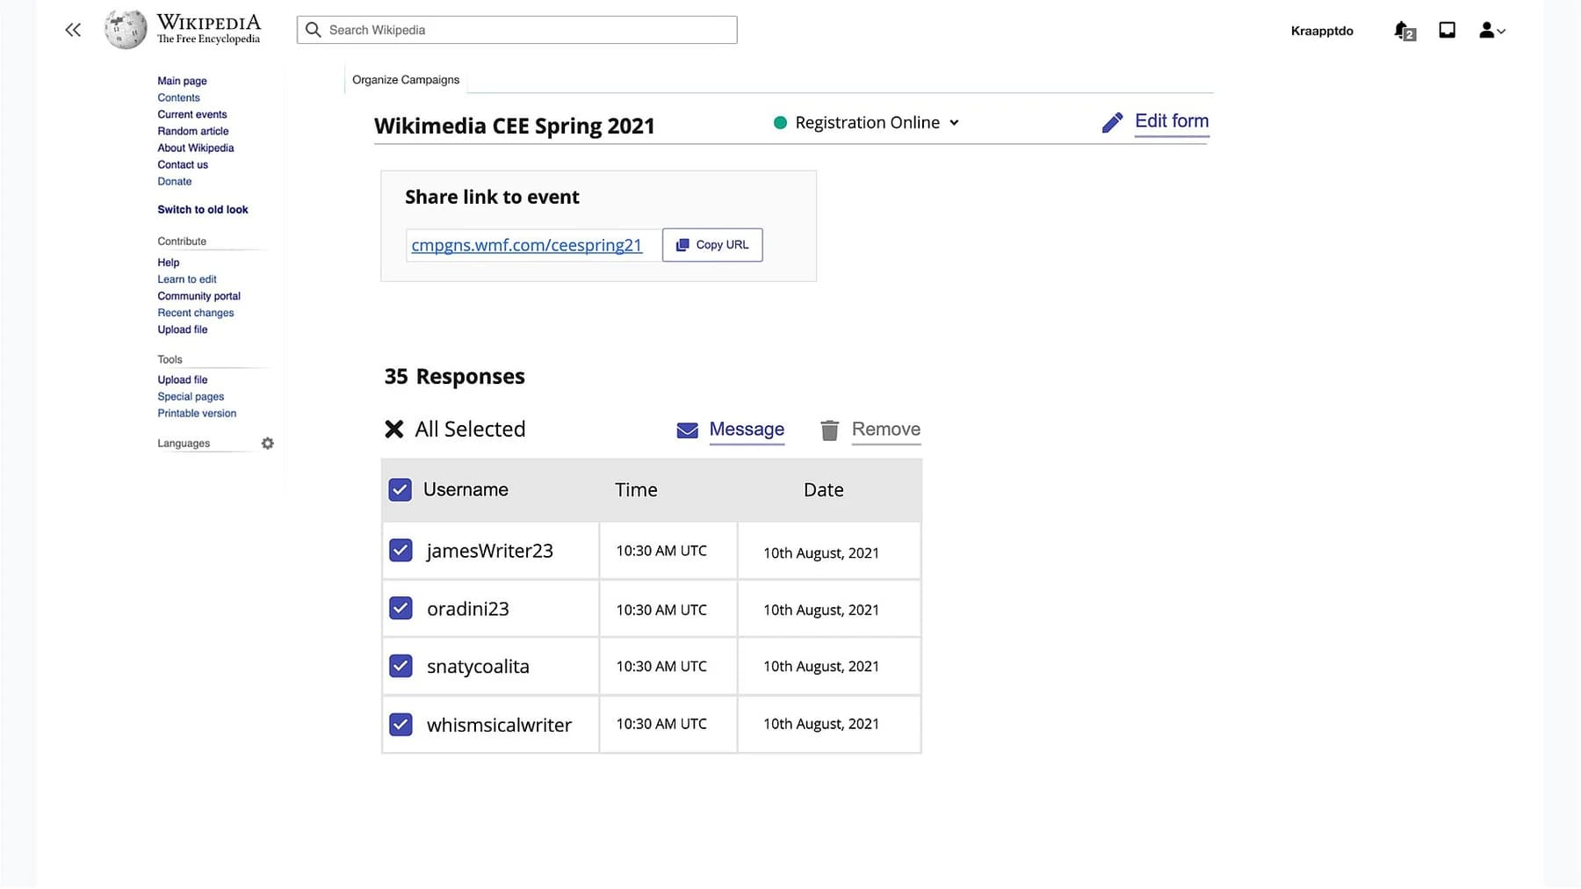
Task: Click the Message link
Action: coord(747,429)
